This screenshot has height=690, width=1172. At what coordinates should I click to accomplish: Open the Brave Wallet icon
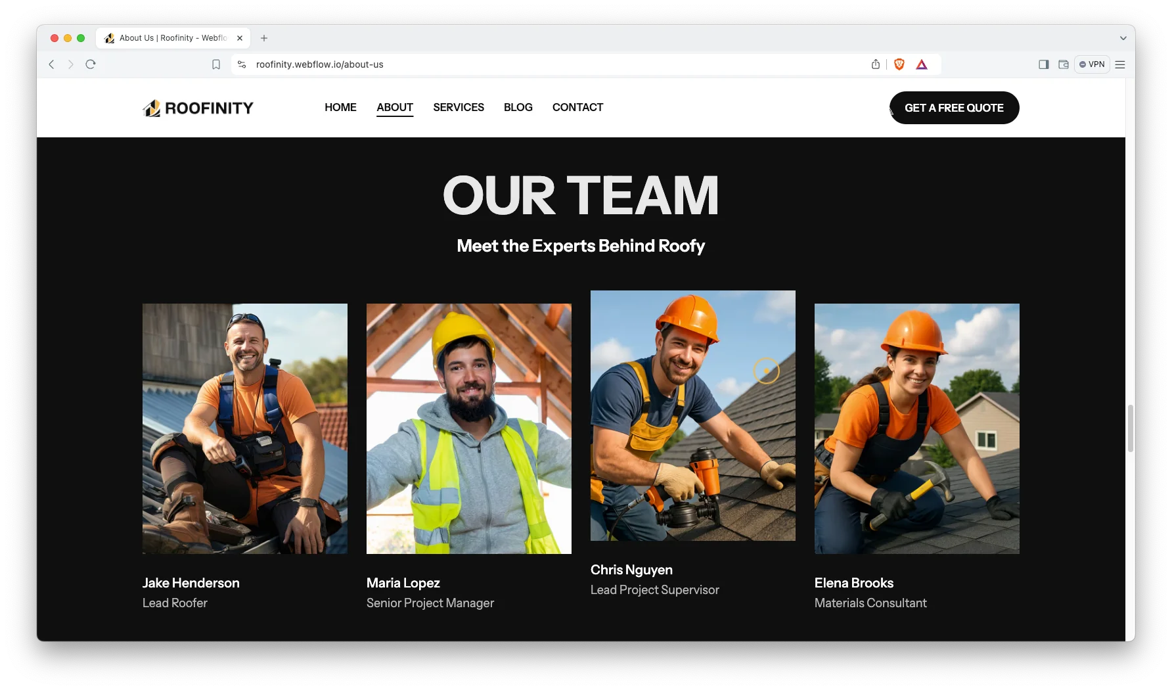click(1063, 64)
